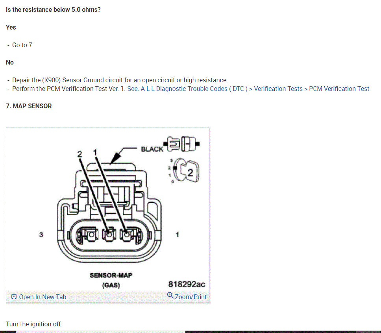Click the 'Turn the ignition off.' instruction
This screenshot has width=381, height=333.
click(34, 324)
